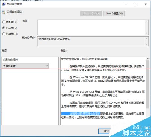Screen dimensions: 151x137
Task: Click the help panel scroll up arrow
Action: (x=148, y=59)
